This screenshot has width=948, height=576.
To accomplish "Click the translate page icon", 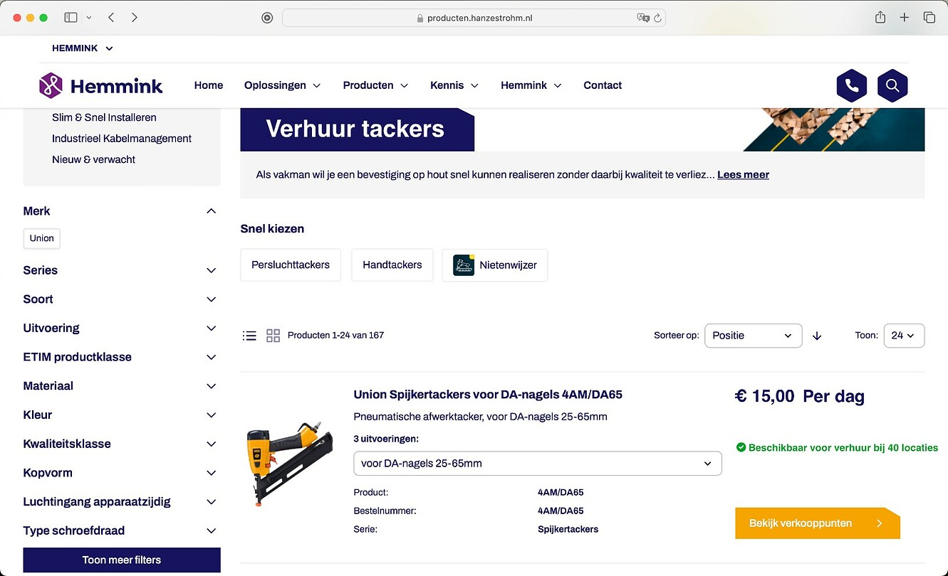I will (x=643, y=18).
